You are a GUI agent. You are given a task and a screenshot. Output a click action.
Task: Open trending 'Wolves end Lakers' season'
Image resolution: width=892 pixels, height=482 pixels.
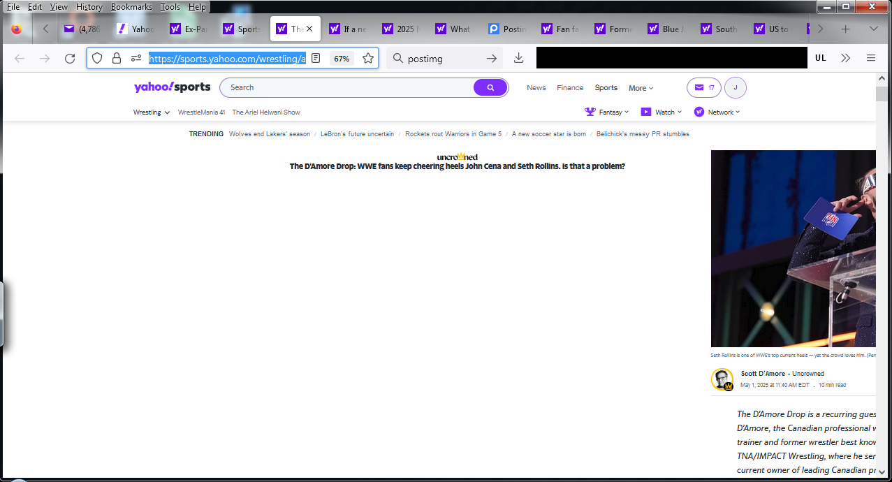point(270,134)
